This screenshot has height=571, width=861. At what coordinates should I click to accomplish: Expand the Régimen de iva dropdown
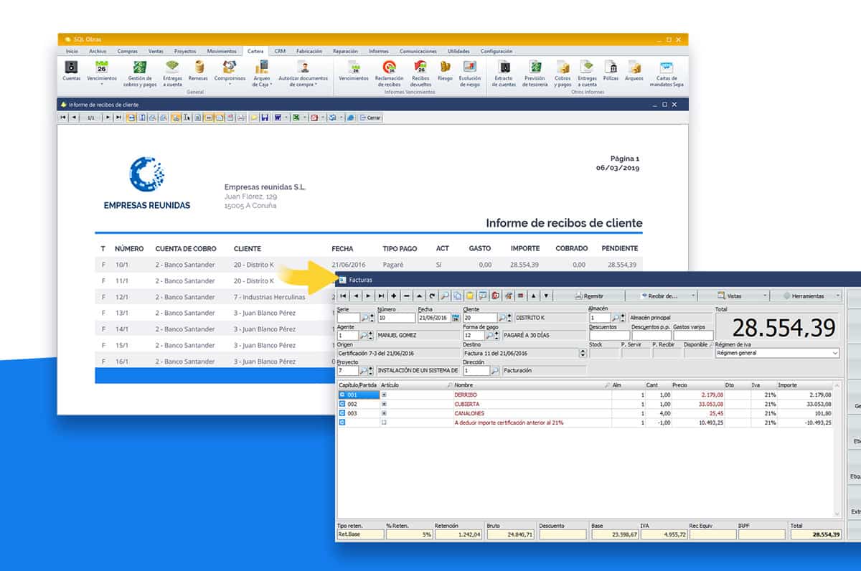pyautogui.click(x=835, y=353)
